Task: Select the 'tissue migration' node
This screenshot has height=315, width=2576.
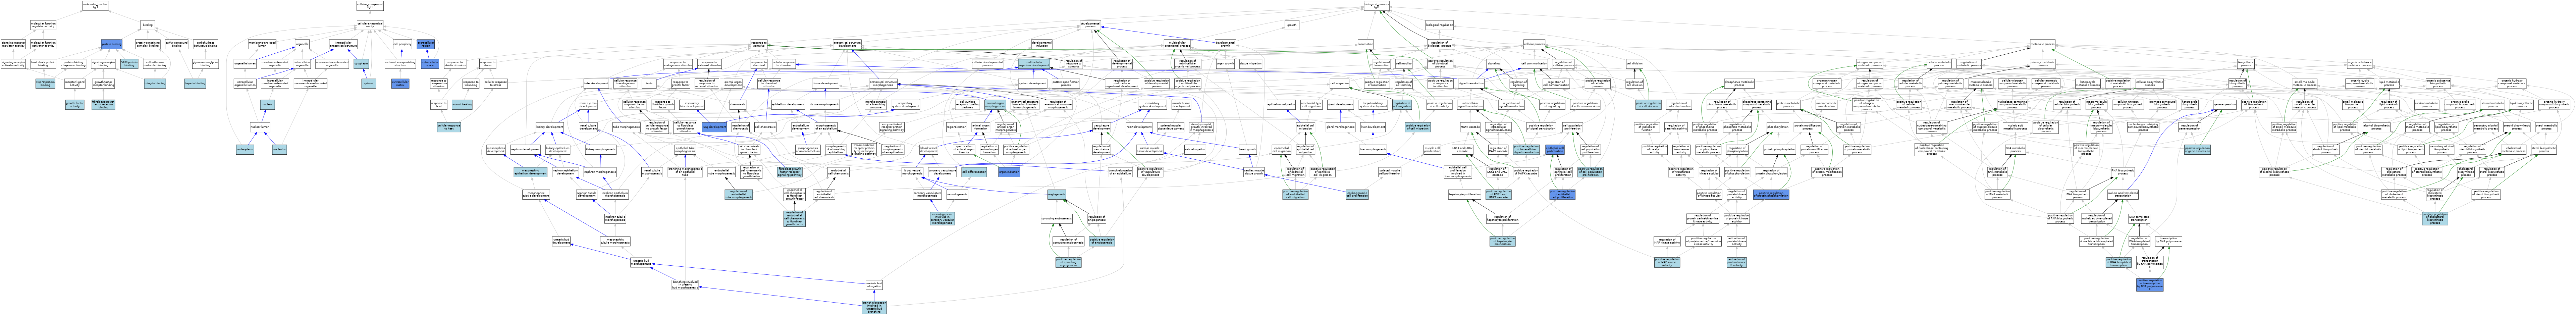Action: (1251, 64)
